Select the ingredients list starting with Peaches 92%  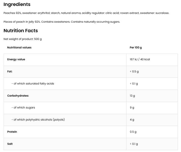pyautogui.click(x=86, y=13)
